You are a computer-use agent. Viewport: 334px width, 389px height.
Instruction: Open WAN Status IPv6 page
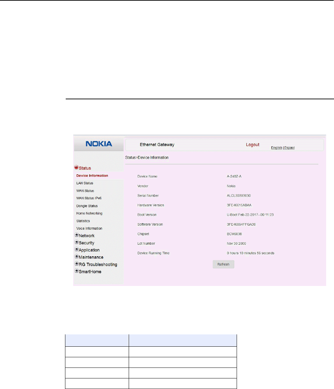point(89,198)
